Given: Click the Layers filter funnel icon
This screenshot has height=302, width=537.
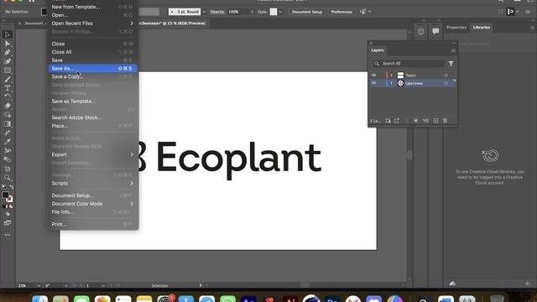Looking at the screenshot, I should (451, 64).
